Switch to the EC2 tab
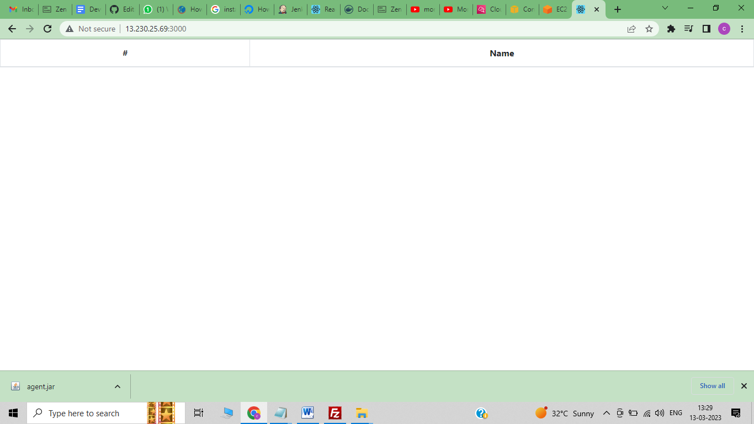Image resolution: width=754 pixels, height=424 pixels. pyautogui.click(x=555, y=9)
